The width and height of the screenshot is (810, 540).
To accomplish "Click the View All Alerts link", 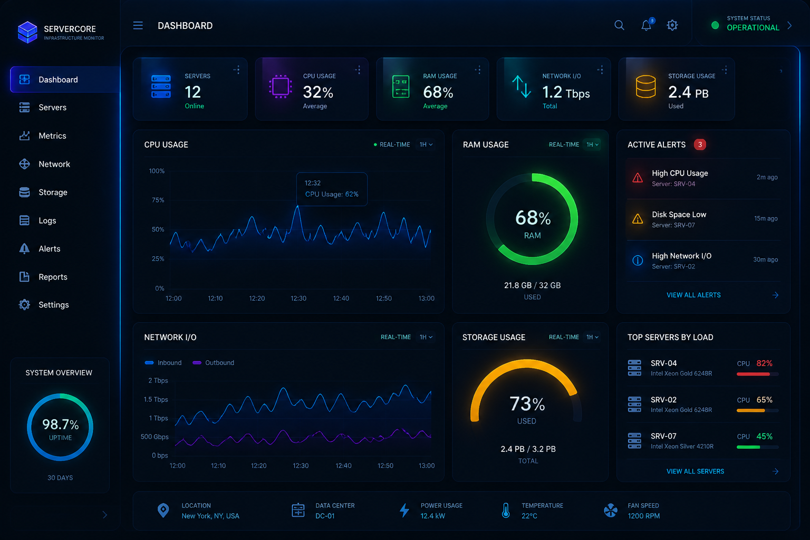I will [693, 295].
